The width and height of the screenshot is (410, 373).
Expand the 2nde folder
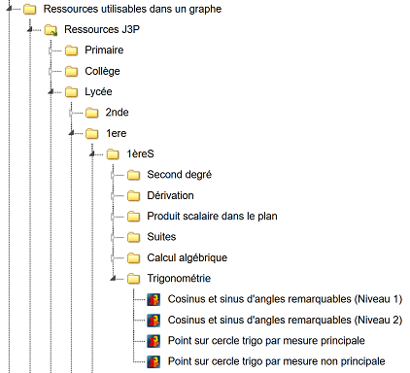(x=71, y=113)
